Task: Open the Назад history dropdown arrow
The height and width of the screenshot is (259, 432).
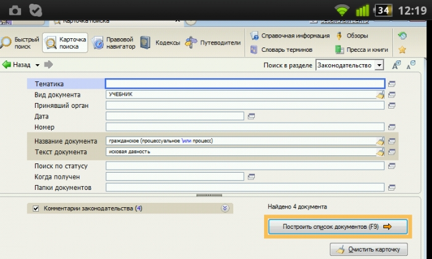Action: click(x=38, y=65)
